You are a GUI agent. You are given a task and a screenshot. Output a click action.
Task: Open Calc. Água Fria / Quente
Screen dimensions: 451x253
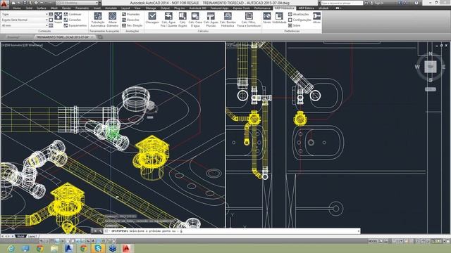coord(168,20)
